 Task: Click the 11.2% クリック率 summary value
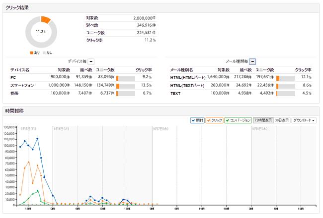pyautogui.click(x=150, y=40)
